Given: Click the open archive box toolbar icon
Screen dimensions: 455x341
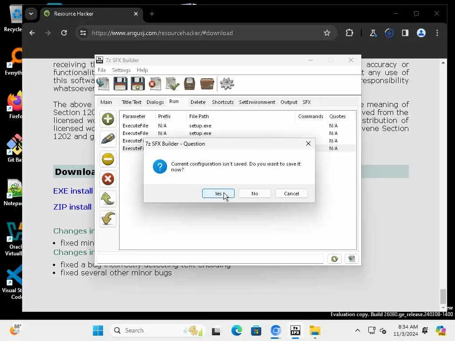Looking at the screenshot, I should pos(189,84).
